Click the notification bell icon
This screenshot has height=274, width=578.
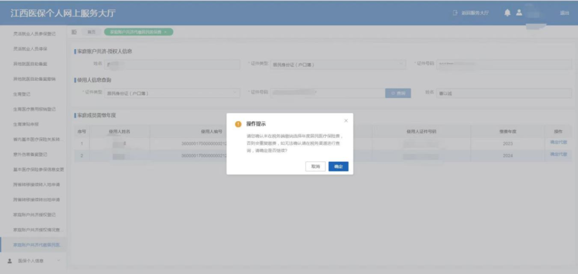[507, 13]
